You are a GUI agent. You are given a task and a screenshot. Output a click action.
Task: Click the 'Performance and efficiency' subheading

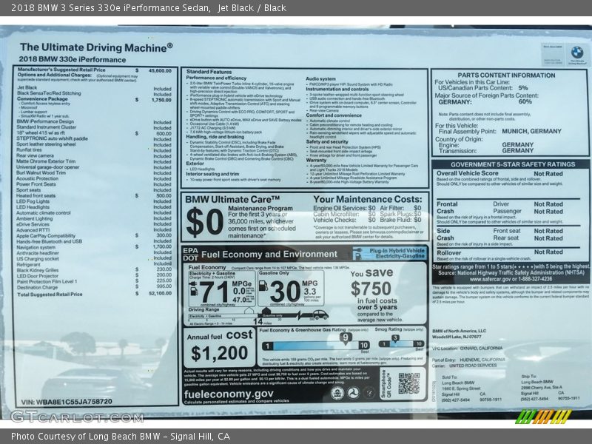click(216, 78)
